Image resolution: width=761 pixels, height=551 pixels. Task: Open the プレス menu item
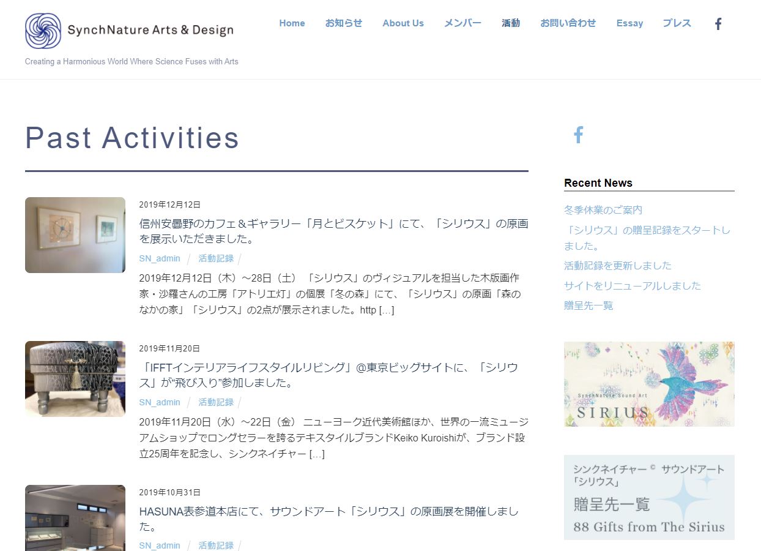pos(677,23)
